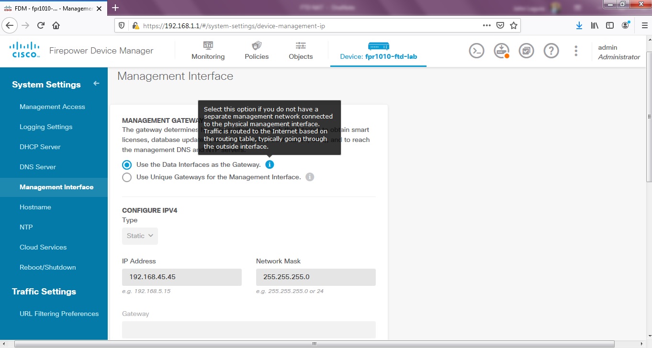Reload the page in the browser
The height and width of the screenshot is (348, 652).
41,26
